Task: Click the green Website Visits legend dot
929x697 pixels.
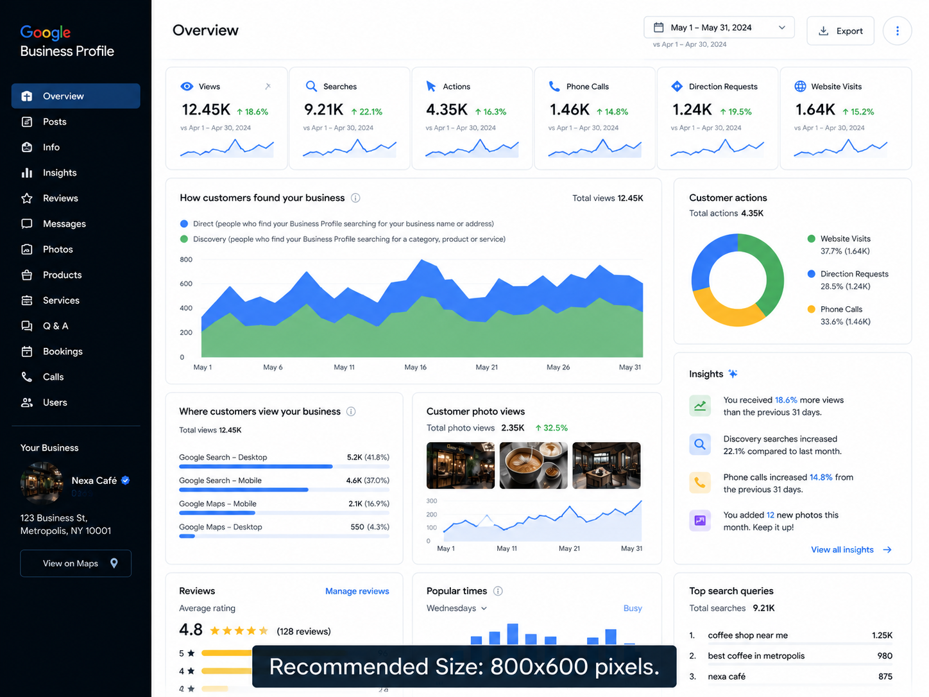Action: 811,239
